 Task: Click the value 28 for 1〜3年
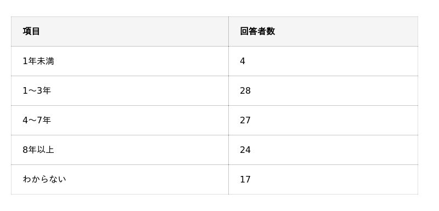coord(245,90)
